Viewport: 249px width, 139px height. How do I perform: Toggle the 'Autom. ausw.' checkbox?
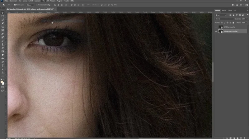coord(15,5)
